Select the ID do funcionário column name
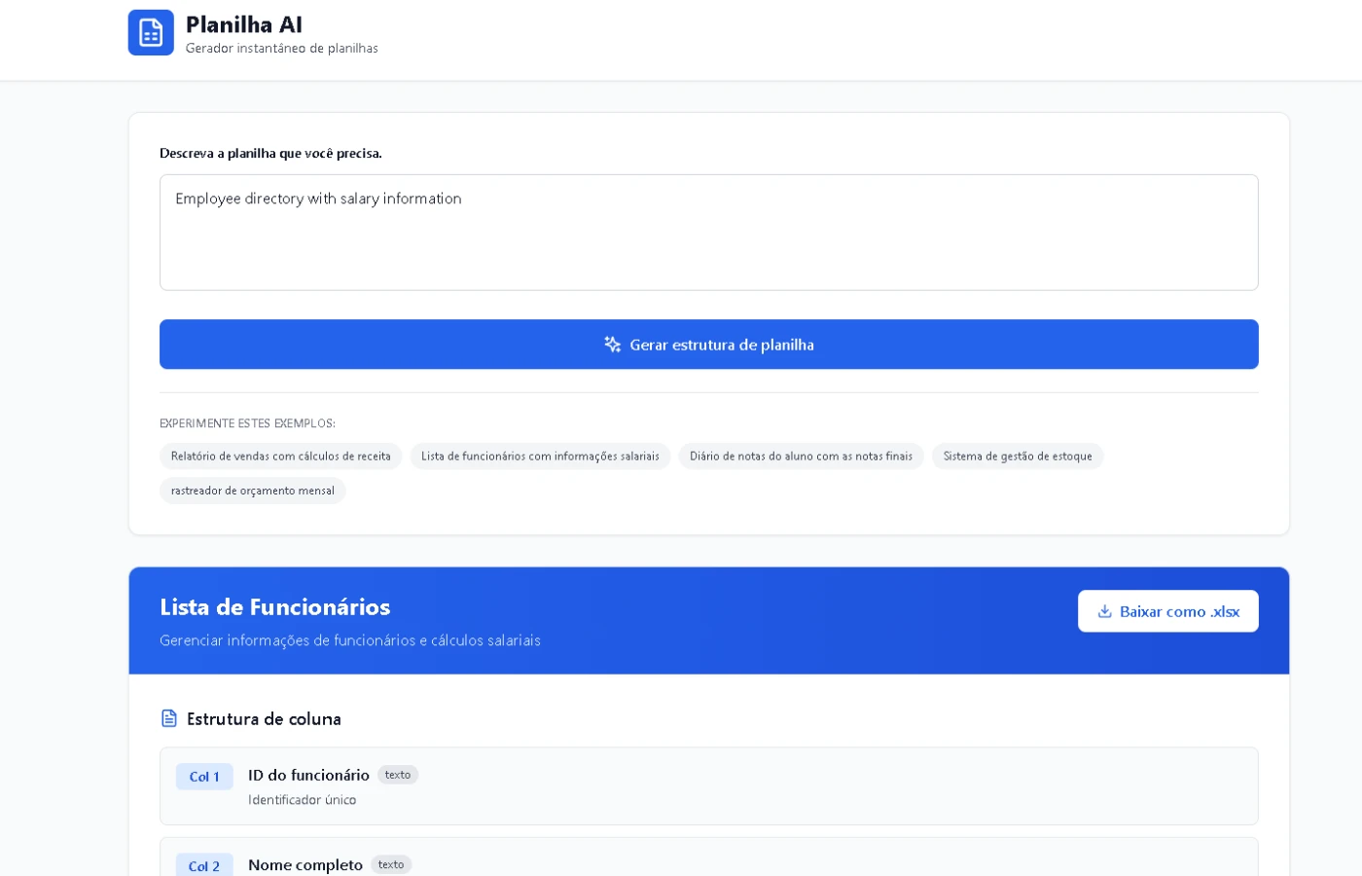 pos(308,775)
